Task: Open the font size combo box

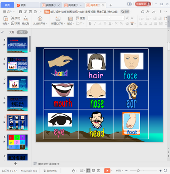Action: click(118, 18)
